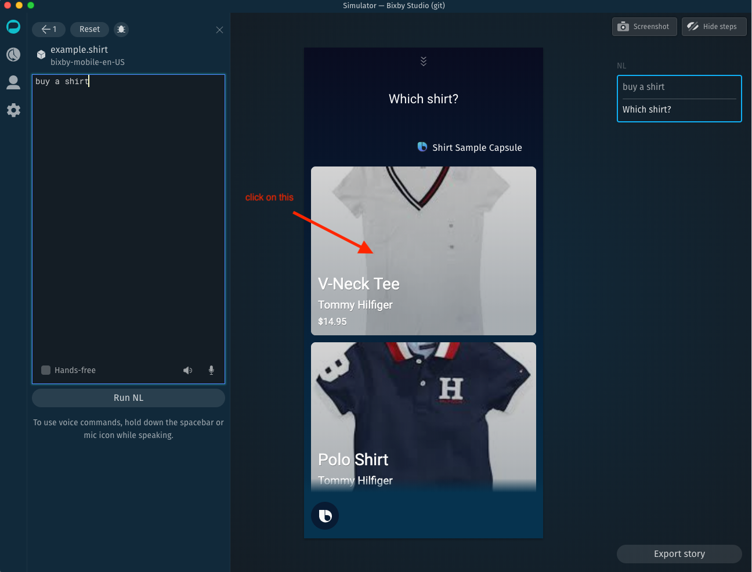Click the speaker volume icon
Viewport: 752px width, 572px height.
pyautogui.click(x=187, y=370)
